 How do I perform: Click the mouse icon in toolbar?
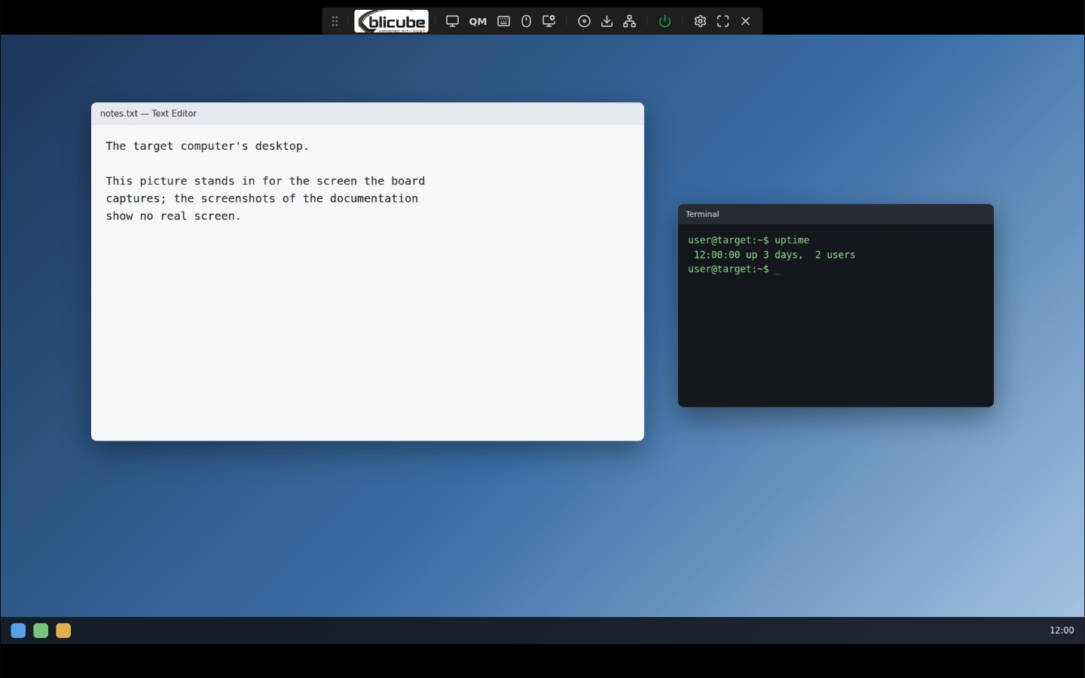[x=526, y=21]
